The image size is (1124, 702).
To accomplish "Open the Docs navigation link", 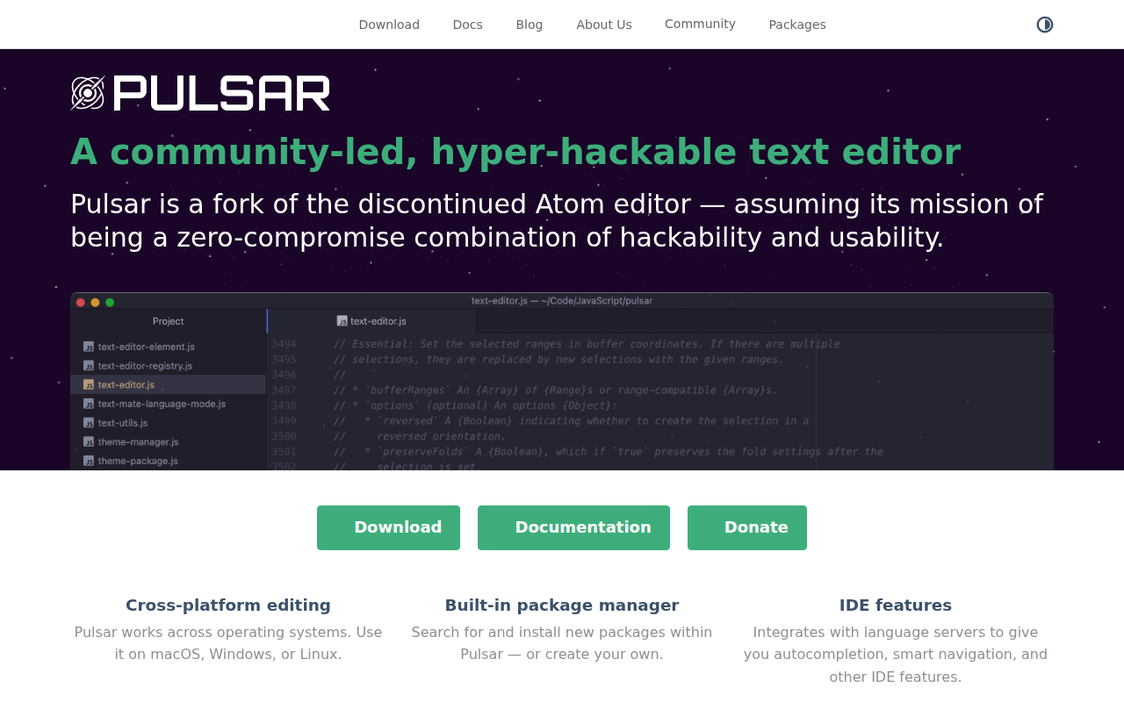I will (467, 25).
